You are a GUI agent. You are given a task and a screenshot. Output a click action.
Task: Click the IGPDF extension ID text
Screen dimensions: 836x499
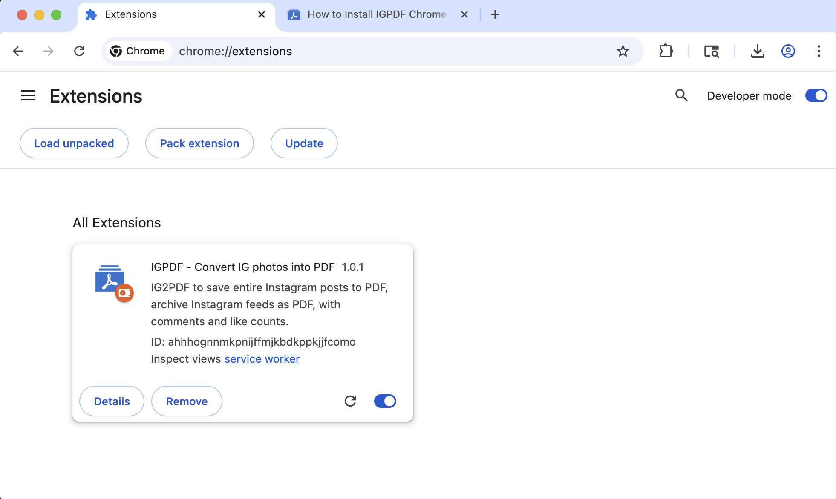coord(253,342)
